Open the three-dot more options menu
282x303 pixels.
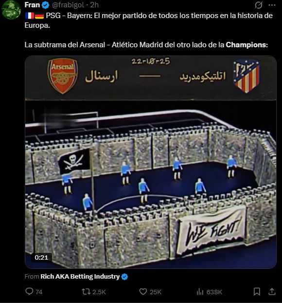tap(272, 5)
